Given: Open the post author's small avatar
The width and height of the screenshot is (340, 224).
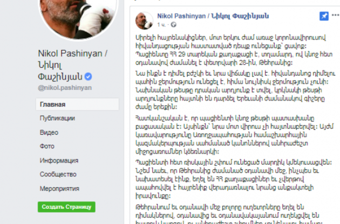Looking at the screenshot, I should [x=144, y=20].
